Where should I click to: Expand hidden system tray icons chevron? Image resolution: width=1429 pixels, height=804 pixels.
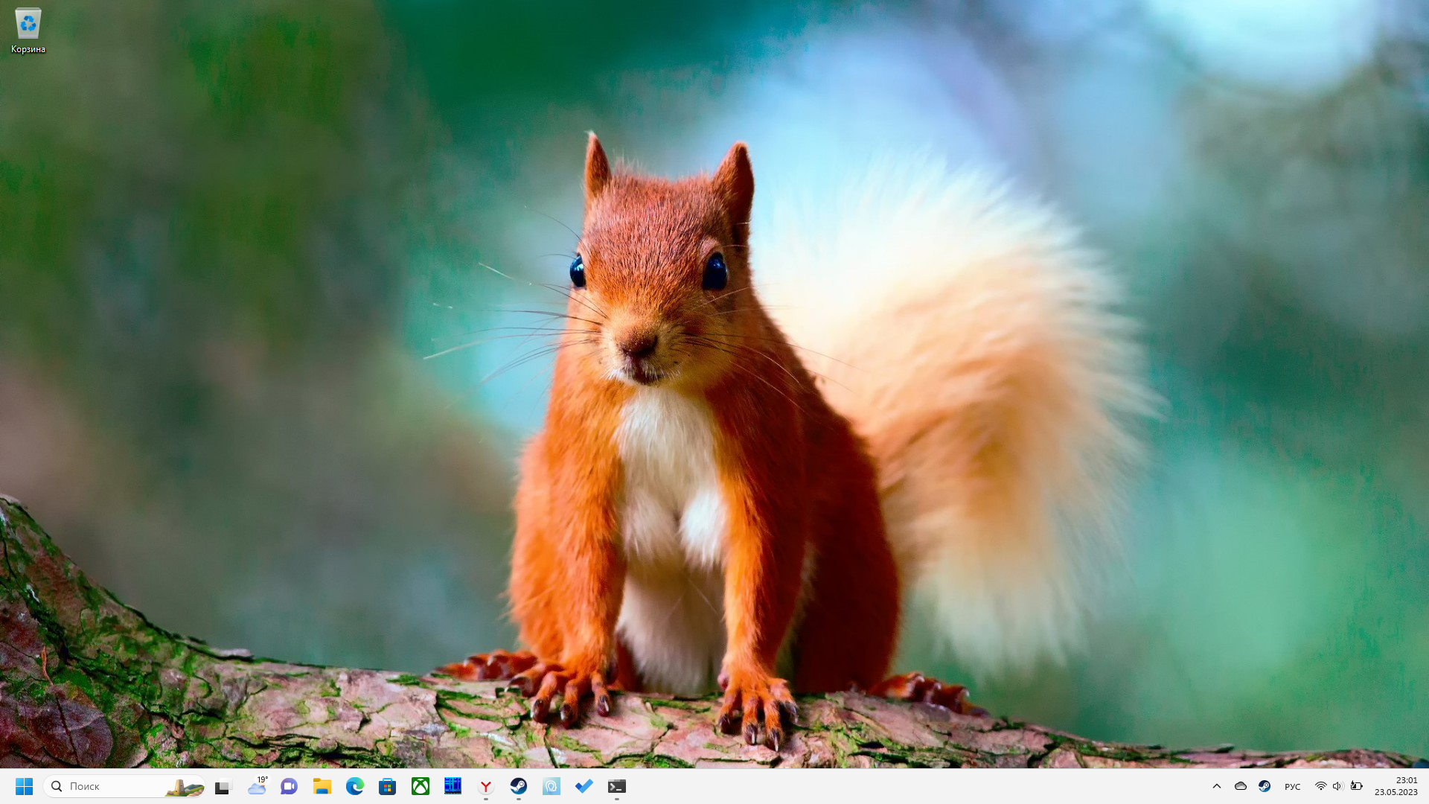click(x=1217, y=786)
